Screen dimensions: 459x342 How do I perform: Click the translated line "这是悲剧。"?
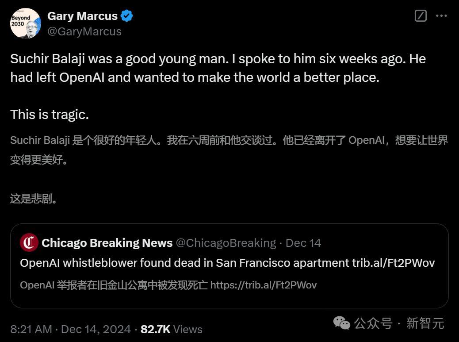click(34, 199)
